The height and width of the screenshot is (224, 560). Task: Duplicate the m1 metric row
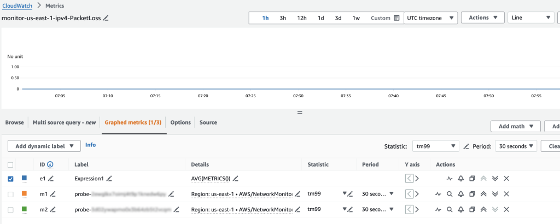point(472,194)
